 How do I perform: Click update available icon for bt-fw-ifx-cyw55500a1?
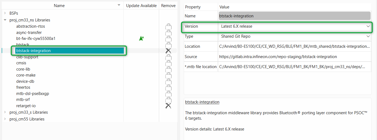[x=141, y=39]
